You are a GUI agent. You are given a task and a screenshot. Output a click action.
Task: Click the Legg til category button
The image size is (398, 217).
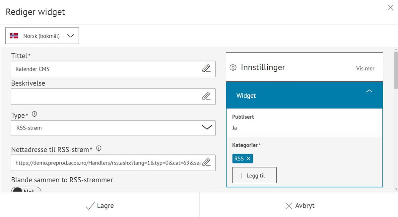tap(254, 175)
